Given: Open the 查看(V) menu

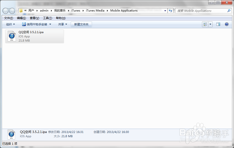Looking at the screenshot, I should coord(34,18).
